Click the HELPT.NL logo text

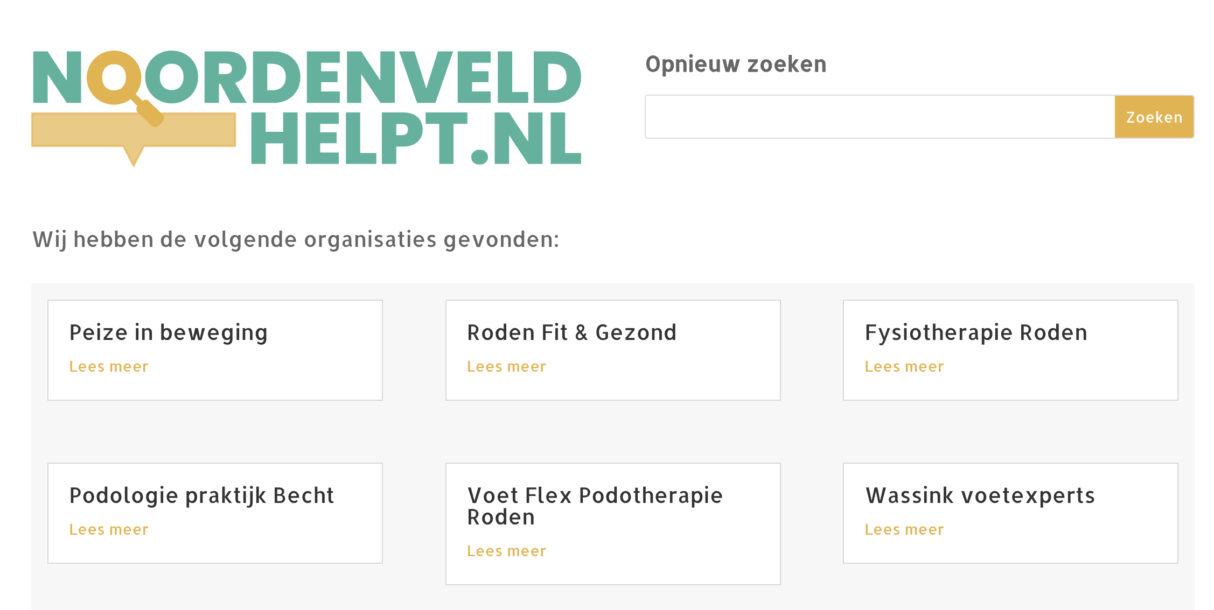[x=416, y=139]
